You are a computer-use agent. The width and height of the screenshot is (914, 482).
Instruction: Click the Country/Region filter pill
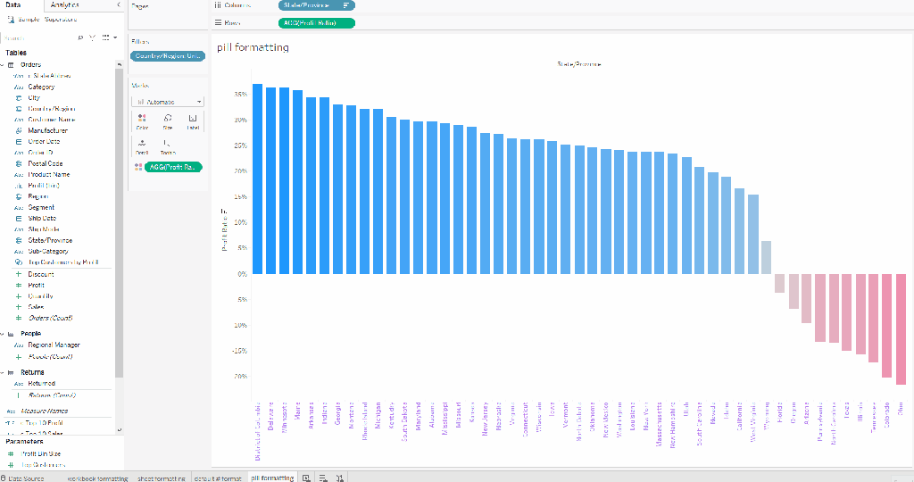(168, 56)
